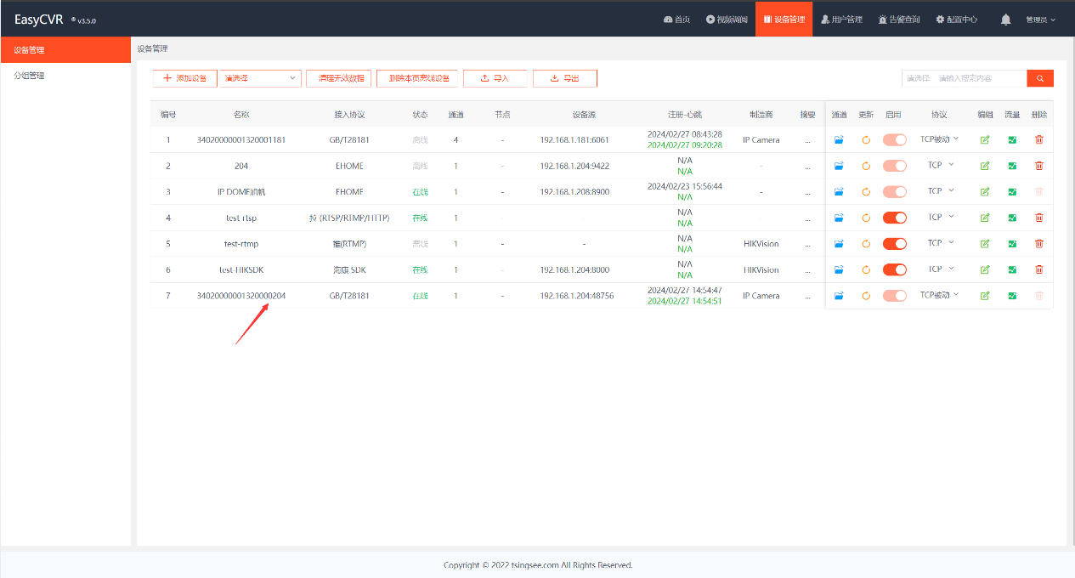This screenshot has height=578, width=1075.
Task: Toggle enable switch for test-rtsp device
Action: tap(895, 218)
